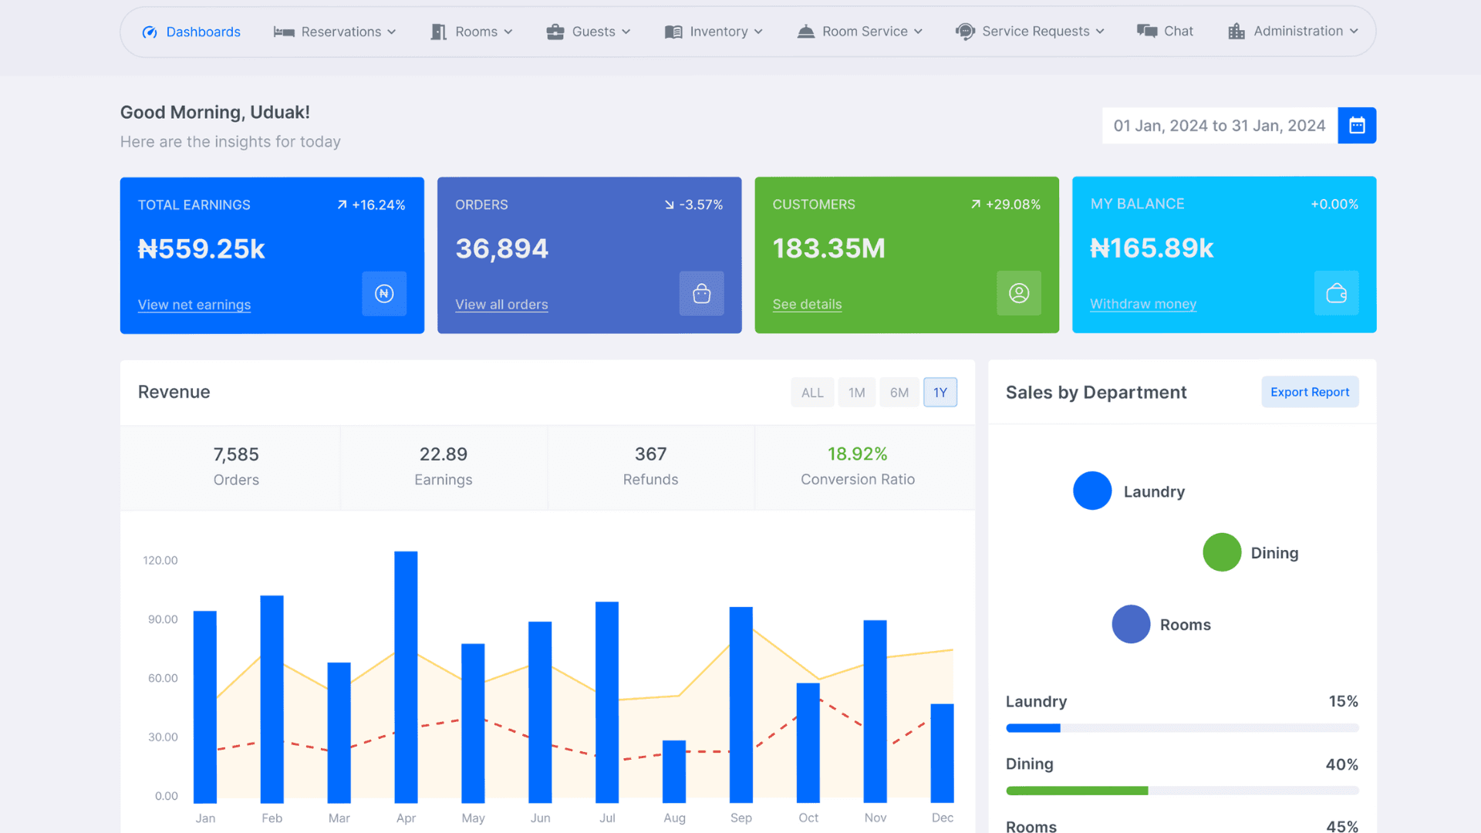1481x833 pixels.
Task: Click the Export Report button
Action: click(x=1309, y=393)
